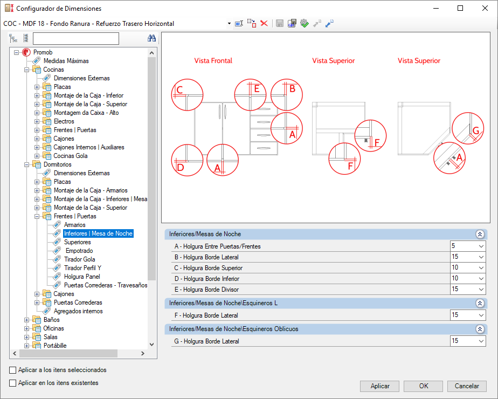Image resolution: width=498 pixels, height=399 pixels.
Task: Click the tree's scroll down arrow
Action: [x=152, y=345]
